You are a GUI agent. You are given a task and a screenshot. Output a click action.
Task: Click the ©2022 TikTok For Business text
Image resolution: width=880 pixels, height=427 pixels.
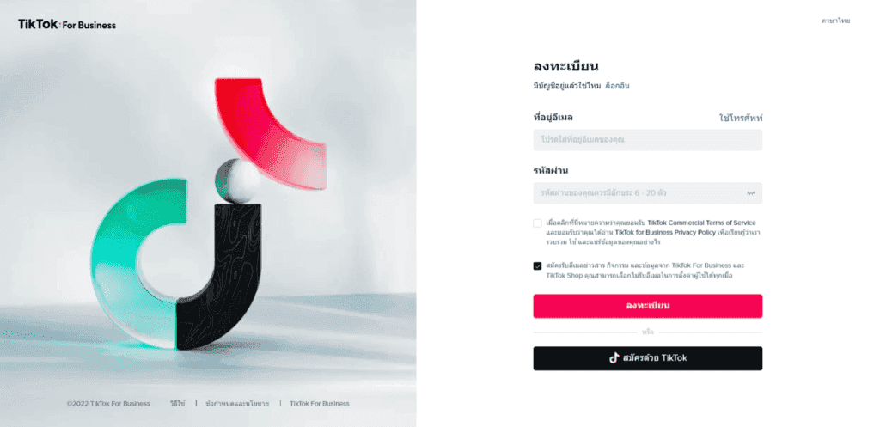pos(108,404)
